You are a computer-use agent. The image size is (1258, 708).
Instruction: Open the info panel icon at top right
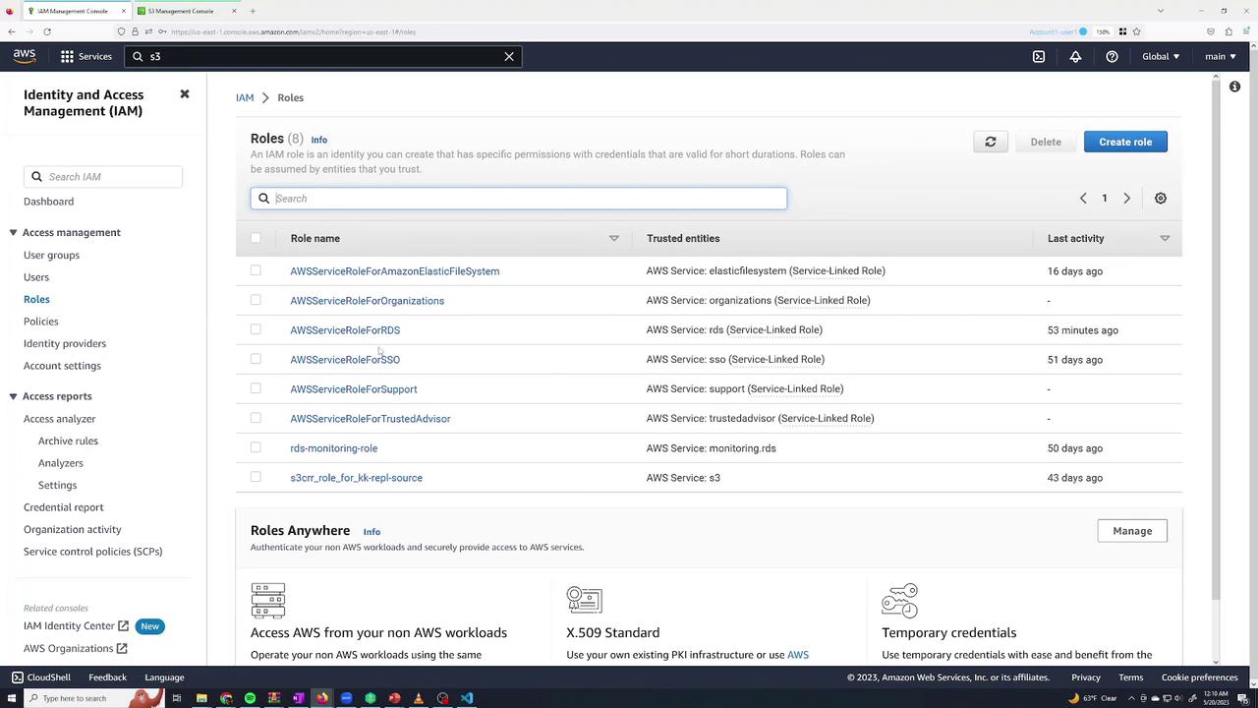1234,87
